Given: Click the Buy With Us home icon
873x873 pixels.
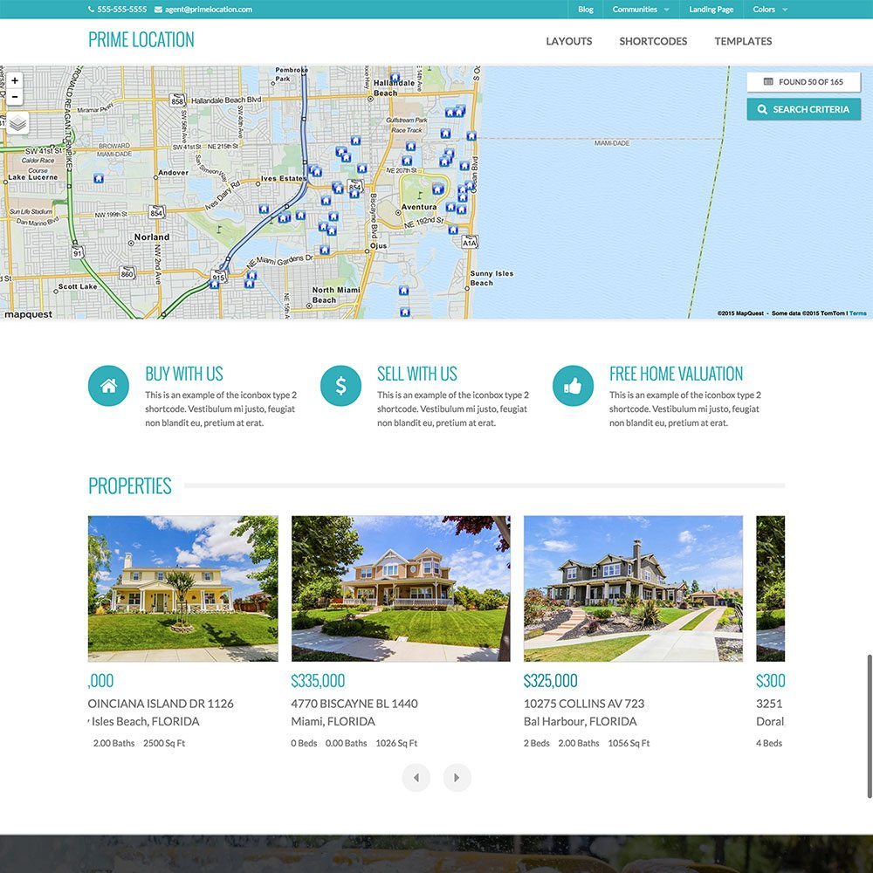Looking at the screenshot, I should (x=108, y=385).
